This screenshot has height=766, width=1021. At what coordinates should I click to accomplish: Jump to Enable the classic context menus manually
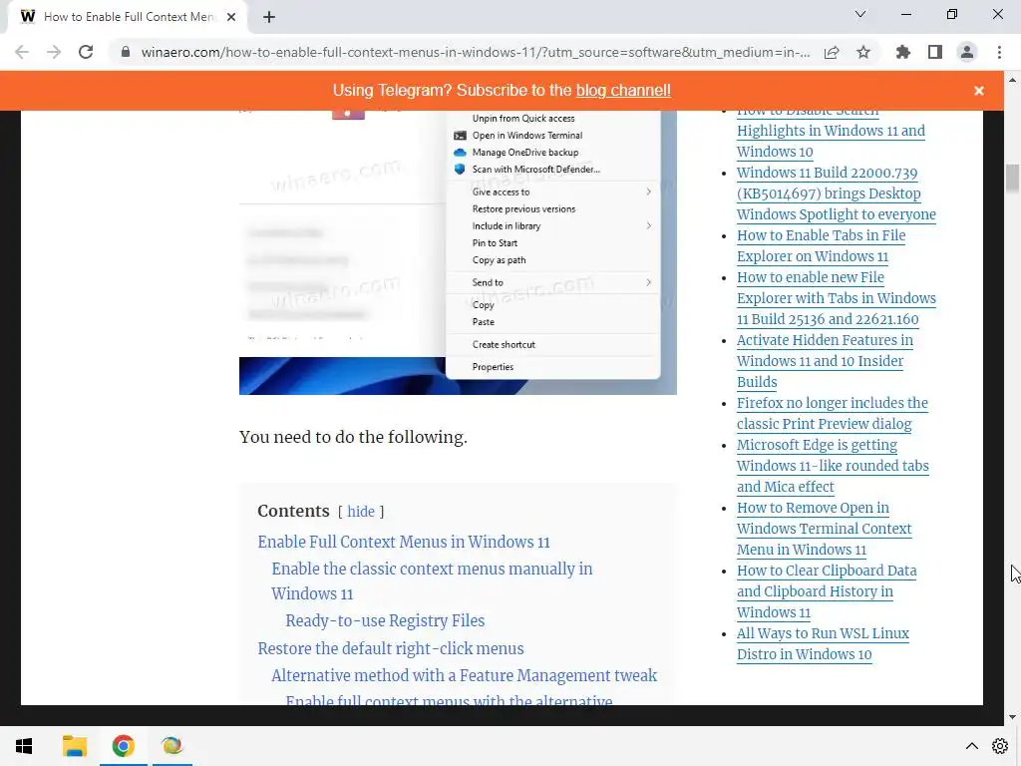pyautogui.click(x=432, y=581)
